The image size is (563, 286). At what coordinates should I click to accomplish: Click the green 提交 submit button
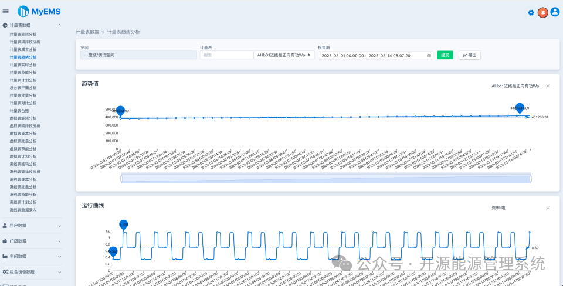coord(445,55)
